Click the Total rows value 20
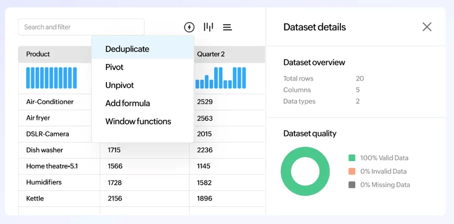Screen dimensions: 454x224 coord(360,78)
